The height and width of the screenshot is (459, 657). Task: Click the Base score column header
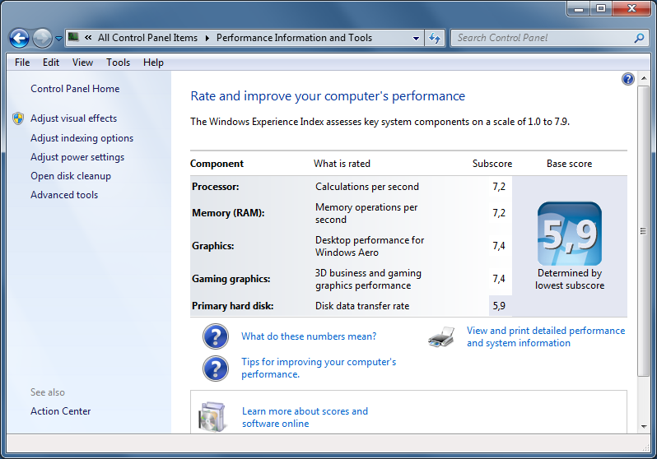coord(569,164)
